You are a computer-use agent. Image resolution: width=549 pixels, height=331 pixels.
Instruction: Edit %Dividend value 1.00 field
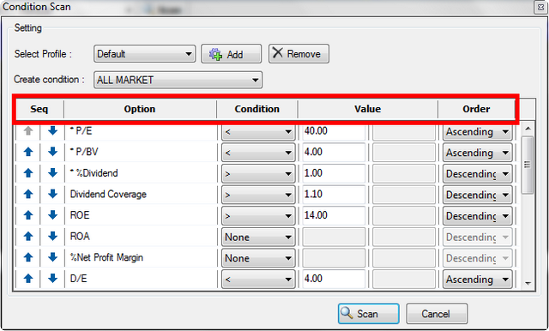[x=334, y=173]
